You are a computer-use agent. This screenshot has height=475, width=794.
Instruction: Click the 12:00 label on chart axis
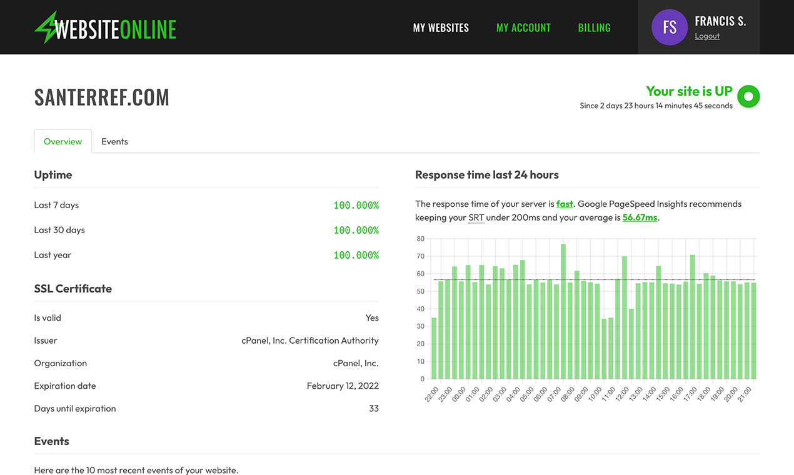(x=621, y=394)
